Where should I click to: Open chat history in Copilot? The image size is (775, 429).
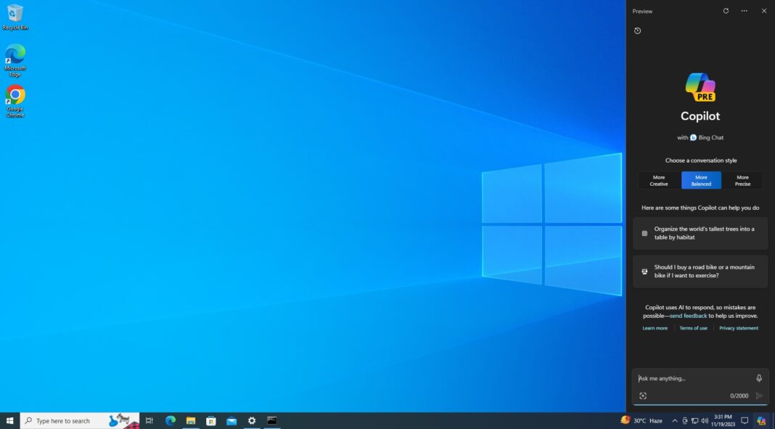click(x=637, y=30)
